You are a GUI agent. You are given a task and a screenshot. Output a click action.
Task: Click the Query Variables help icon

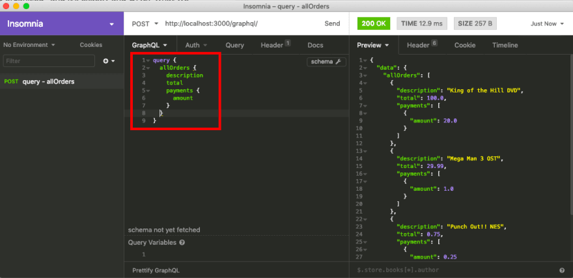coord(182,242)
